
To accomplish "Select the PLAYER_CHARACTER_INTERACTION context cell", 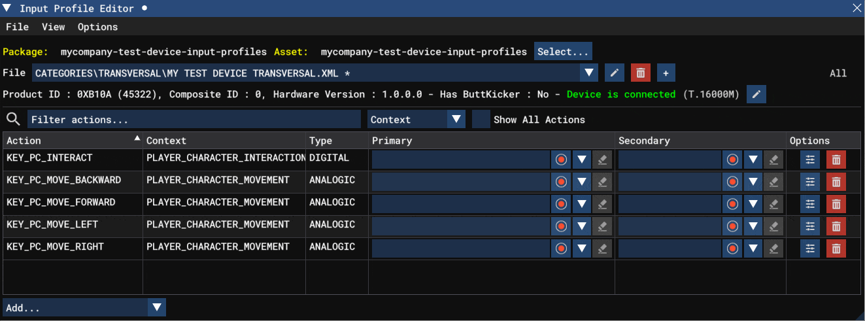I will point(224,158).
